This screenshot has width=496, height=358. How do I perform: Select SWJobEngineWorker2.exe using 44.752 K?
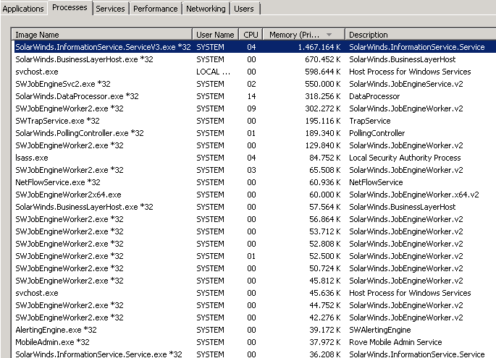(254, 305)
